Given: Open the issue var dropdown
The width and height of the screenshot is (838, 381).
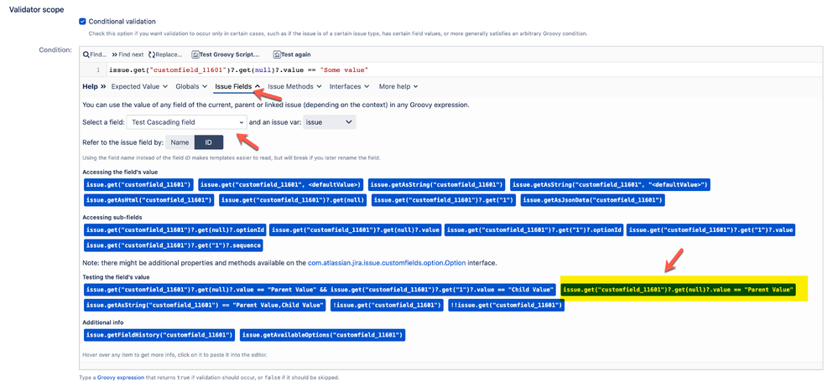Looking at the screenshot, I should point(330,122).
